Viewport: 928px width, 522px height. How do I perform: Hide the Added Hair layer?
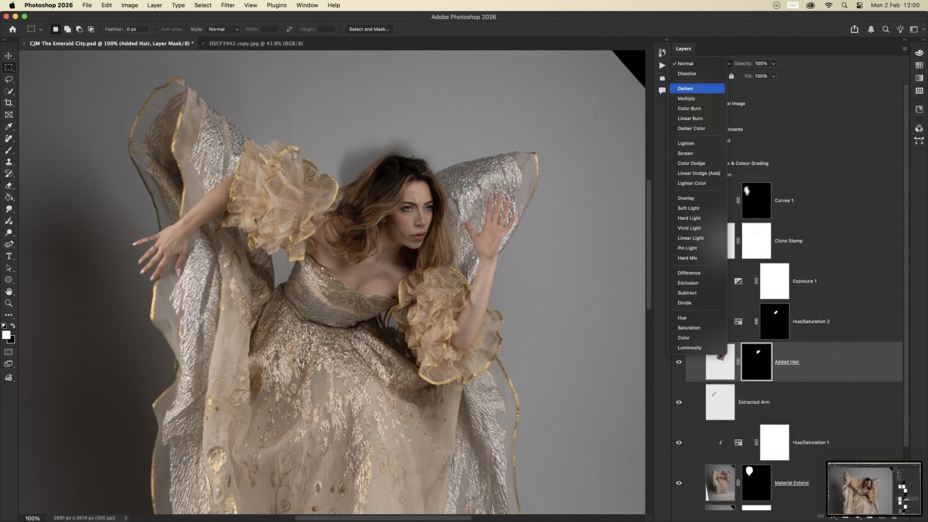(679, 362)
